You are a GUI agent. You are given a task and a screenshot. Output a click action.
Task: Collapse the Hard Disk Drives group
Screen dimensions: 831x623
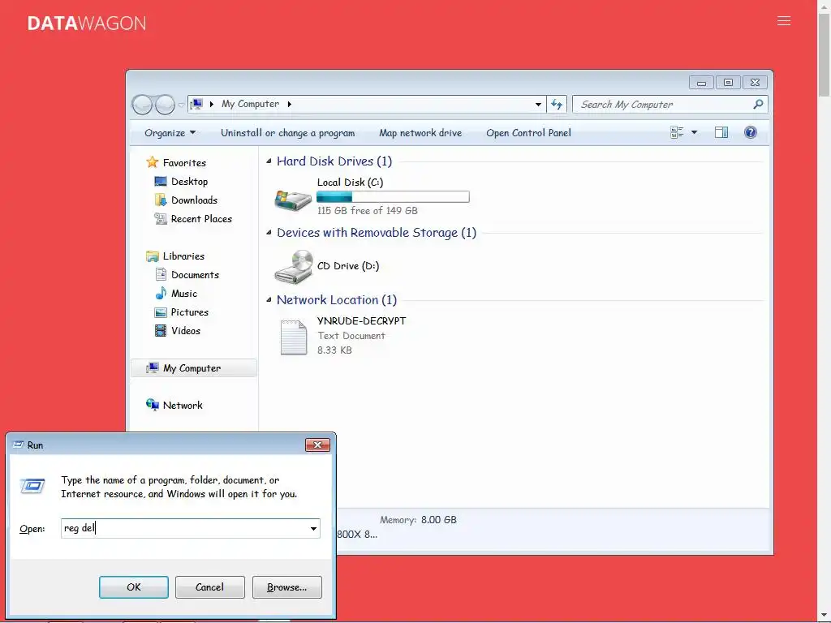pyautogui.click(x=269, y=161)
